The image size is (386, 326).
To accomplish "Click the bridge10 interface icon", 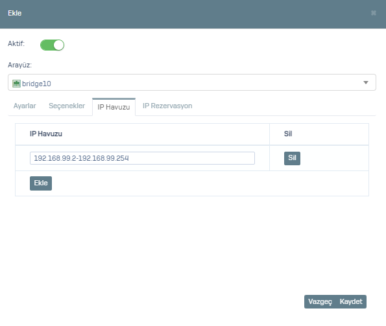I will pyautogui.click(x=16, y=84).
